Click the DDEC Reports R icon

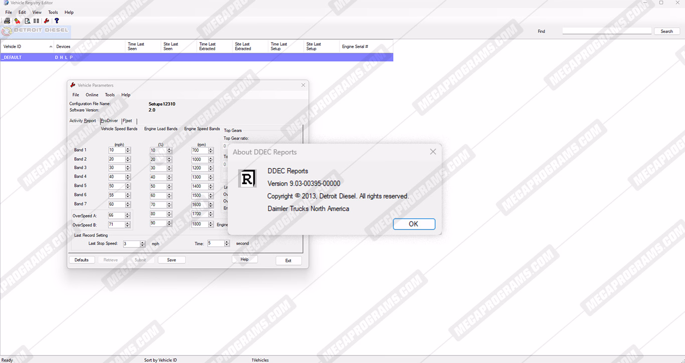(x=247, y=179)
